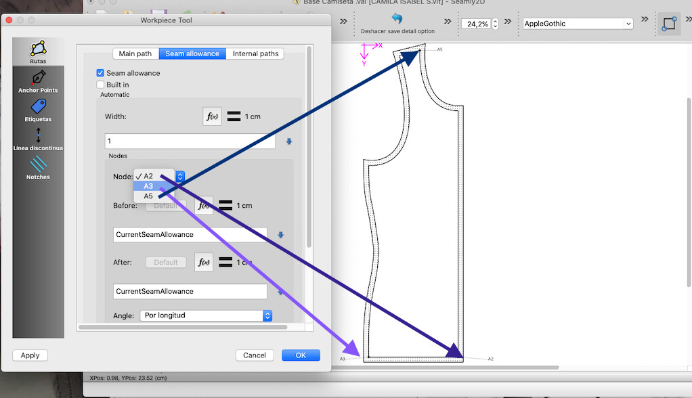692x398 pixels.
Task: Click the undo arrow in toolbar
Action: tap(397, 18)
